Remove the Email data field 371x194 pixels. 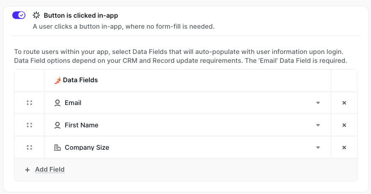344,103
